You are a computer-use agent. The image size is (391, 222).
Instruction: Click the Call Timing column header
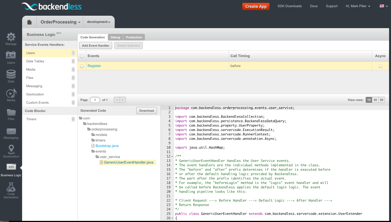[x=300, y=56]
